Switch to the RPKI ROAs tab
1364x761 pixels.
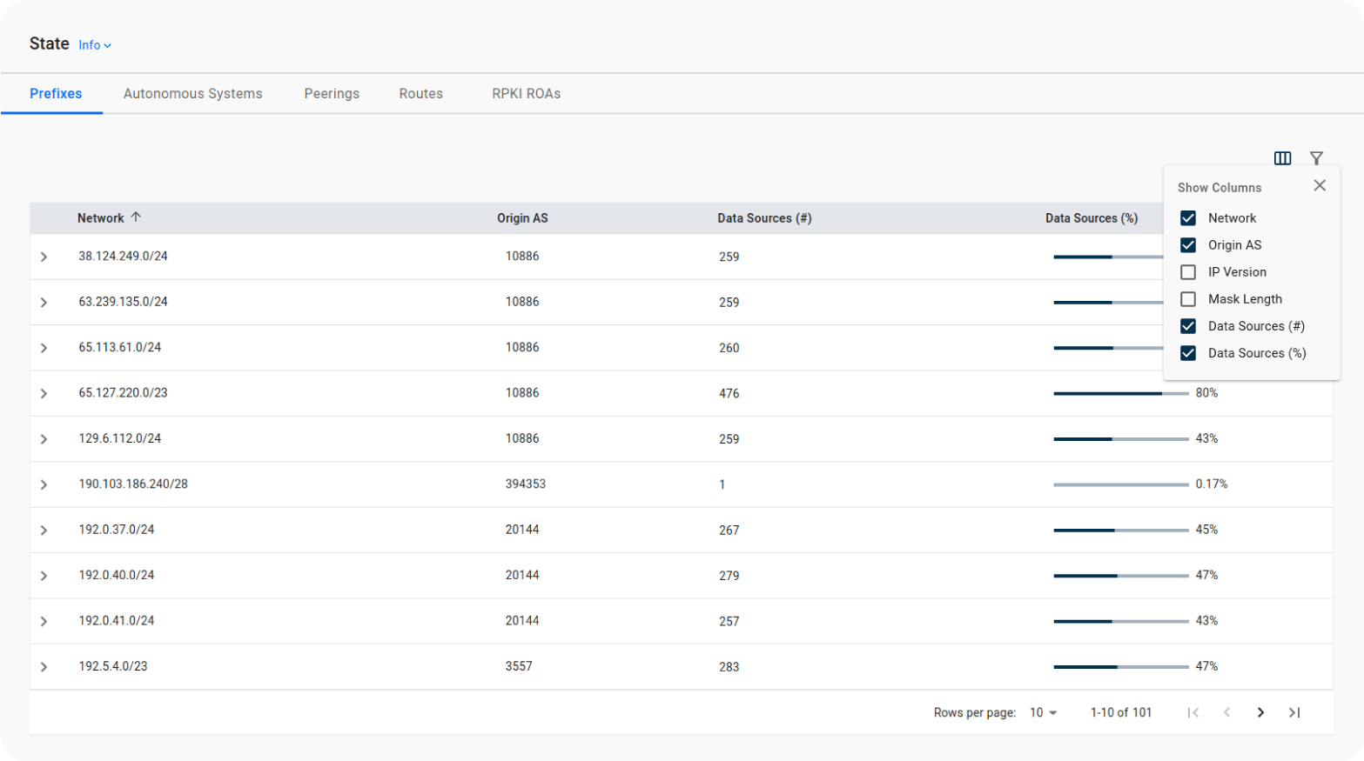pyautogui.click(x=526, y=94)
